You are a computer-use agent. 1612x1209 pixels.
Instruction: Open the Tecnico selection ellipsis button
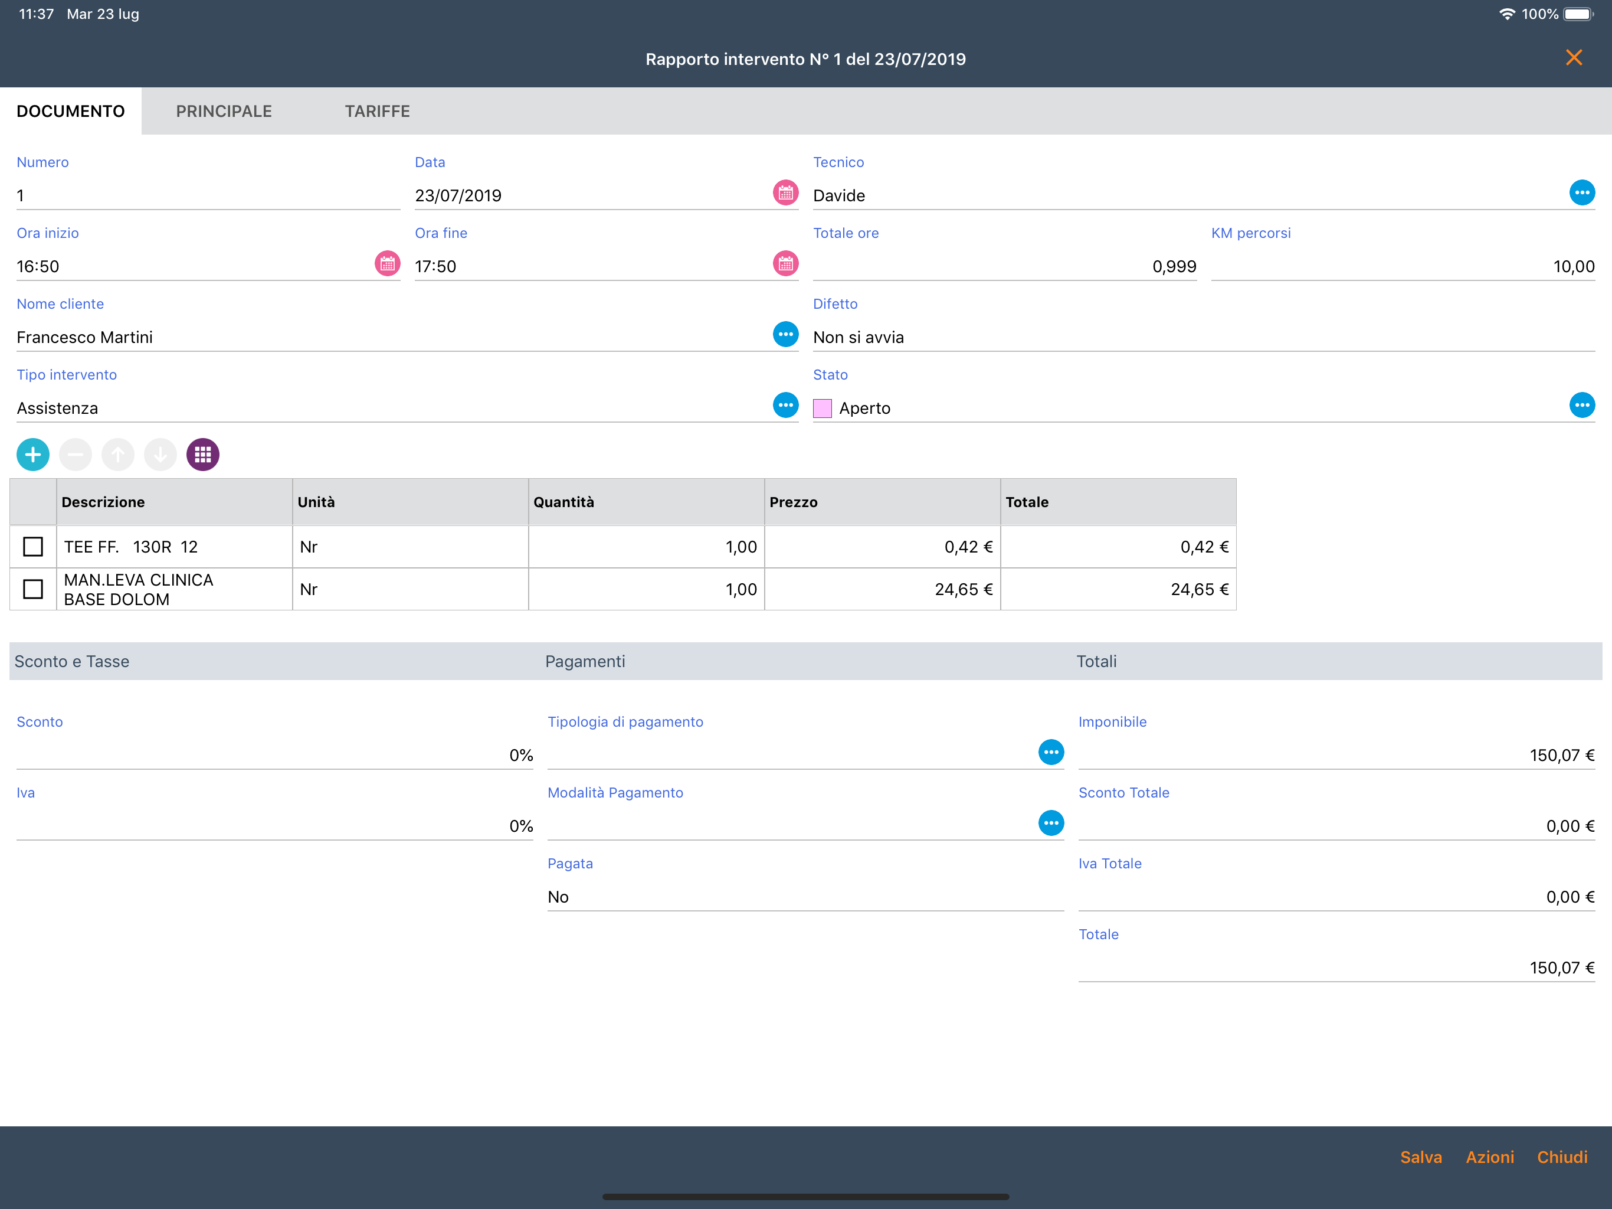point(1581,193)
